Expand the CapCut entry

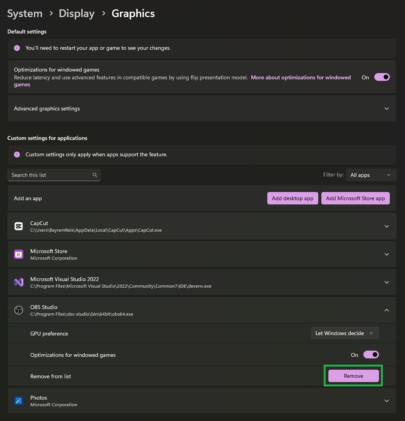click(387, 226)
